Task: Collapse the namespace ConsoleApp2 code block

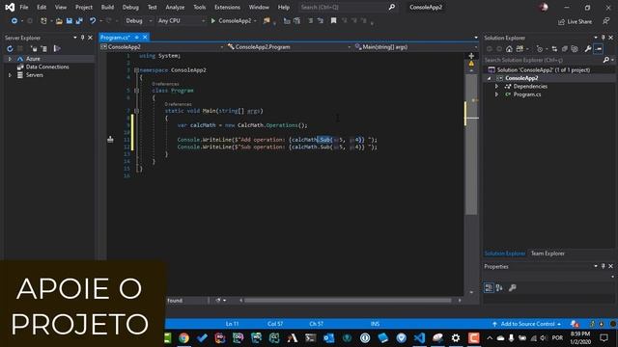Action: [136, 70]
